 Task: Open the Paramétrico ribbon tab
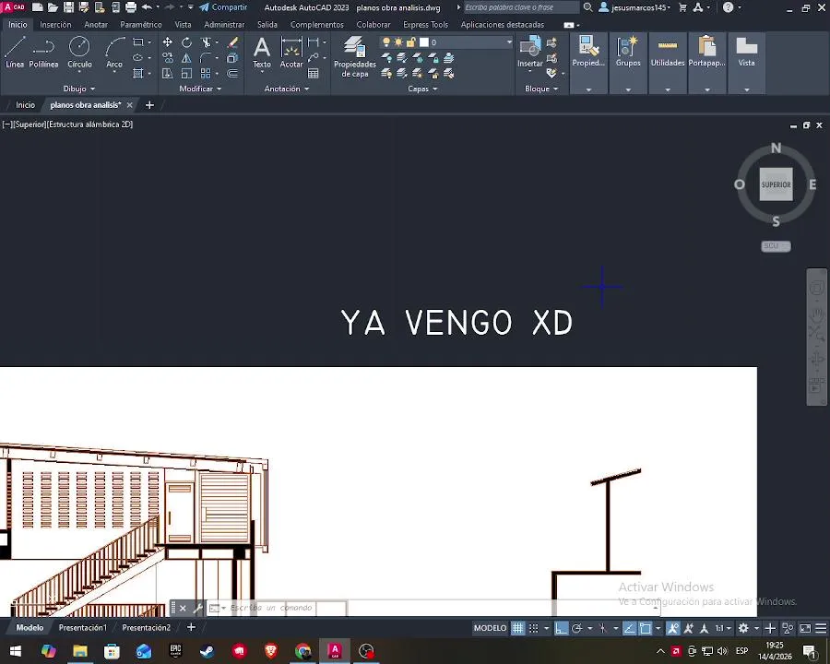click(141, 24)
